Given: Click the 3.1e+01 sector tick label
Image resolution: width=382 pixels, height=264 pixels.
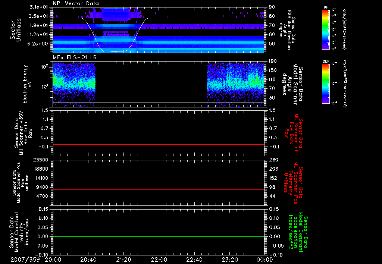Looking at the screenshot, I should tap(39, 7).
